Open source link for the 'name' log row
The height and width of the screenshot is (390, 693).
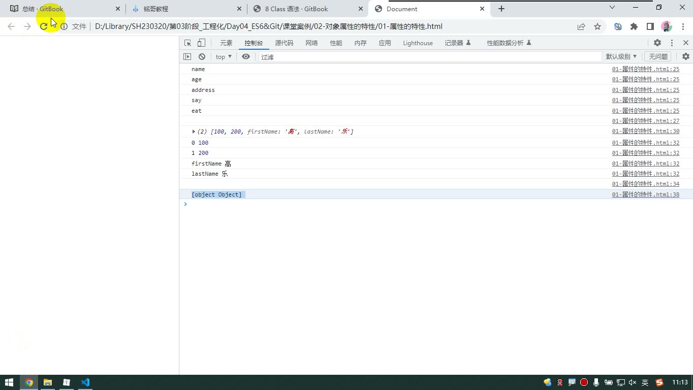[645, 69]
